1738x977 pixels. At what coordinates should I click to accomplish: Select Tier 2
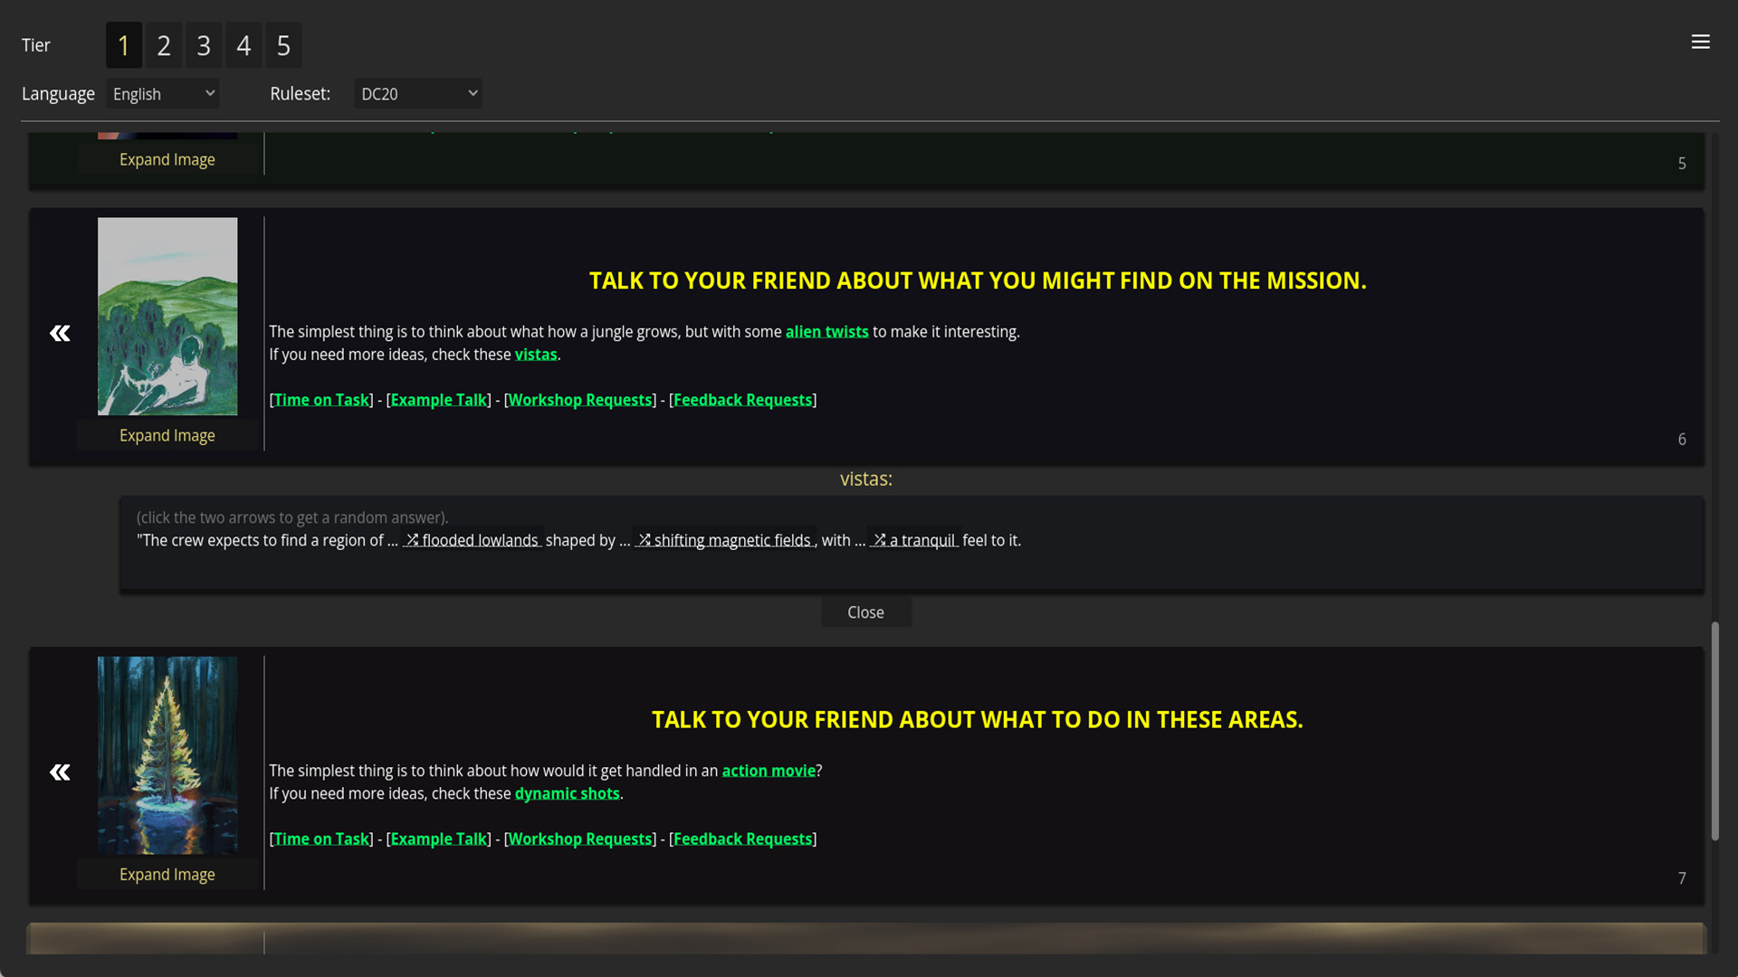click(164, 45)
